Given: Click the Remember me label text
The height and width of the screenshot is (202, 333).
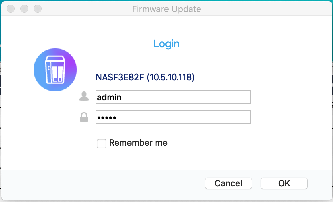Looking at the screenshot, I should pos(138,143).
